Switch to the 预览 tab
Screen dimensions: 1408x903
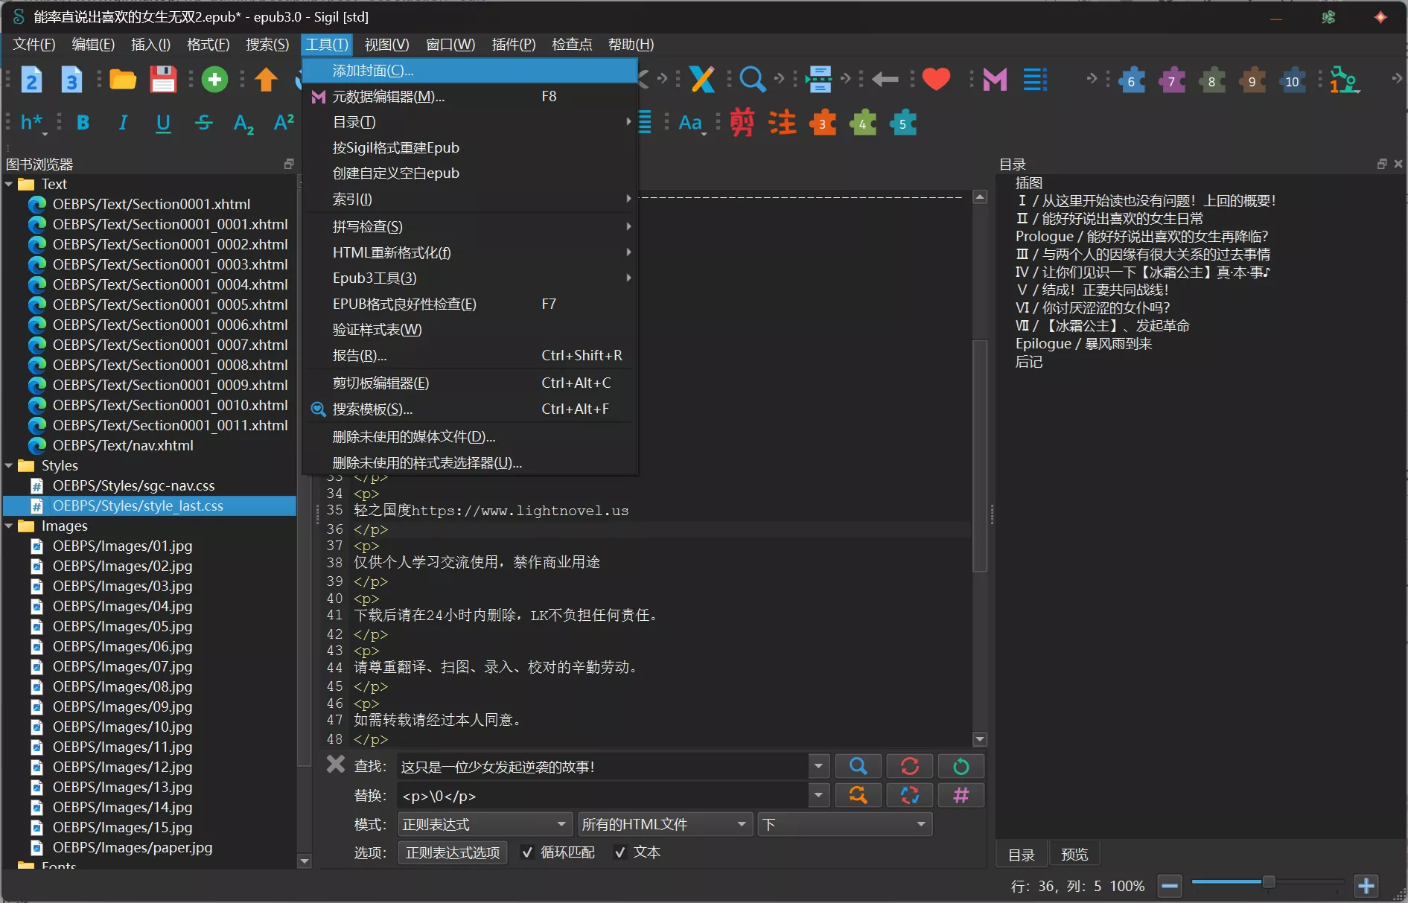click(x=1074, y=855)
